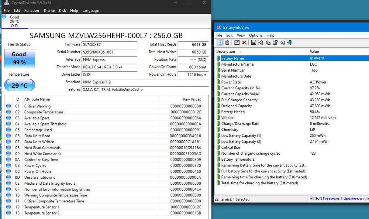Click battery icon beside Power State
Viewport: 369px width, 219px height.
(218, 82)
